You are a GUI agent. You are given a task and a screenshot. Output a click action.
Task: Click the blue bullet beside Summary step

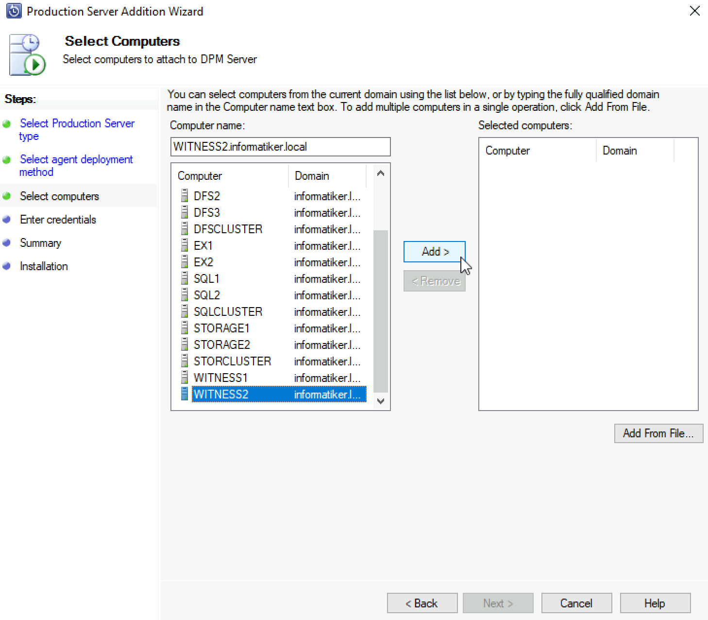(x=7, y=243)
